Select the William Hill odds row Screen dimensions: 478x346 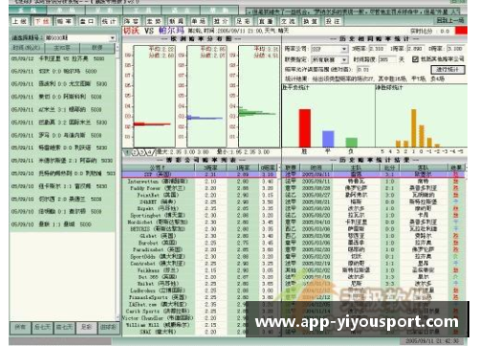(201, 325)
